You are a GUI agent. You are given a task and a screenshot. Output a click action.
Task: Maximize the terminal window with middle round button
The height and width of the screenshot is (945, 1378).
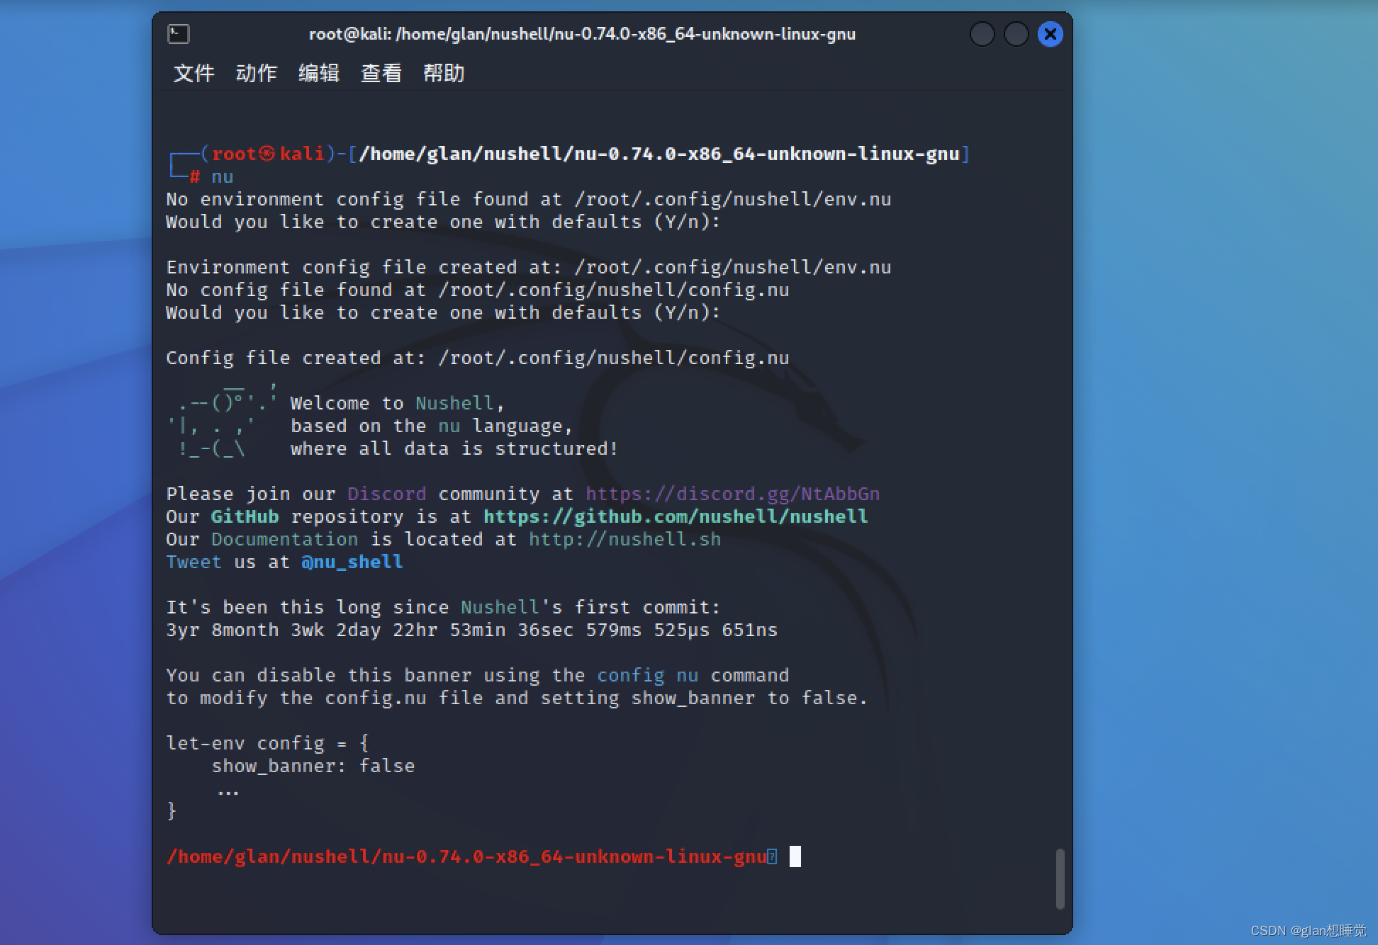point(1016,34)
